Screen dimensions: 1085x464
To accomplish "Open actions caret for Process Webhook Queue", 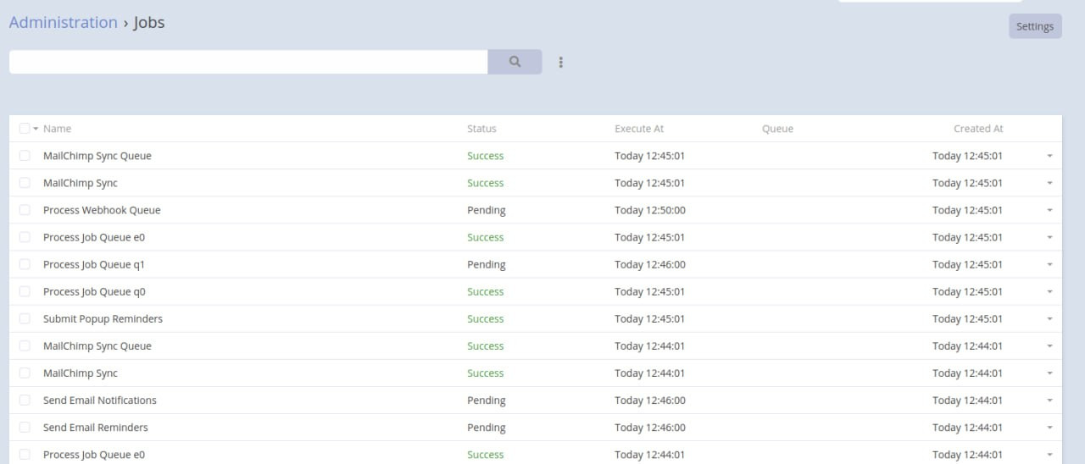I will (x=1049, y=210).
